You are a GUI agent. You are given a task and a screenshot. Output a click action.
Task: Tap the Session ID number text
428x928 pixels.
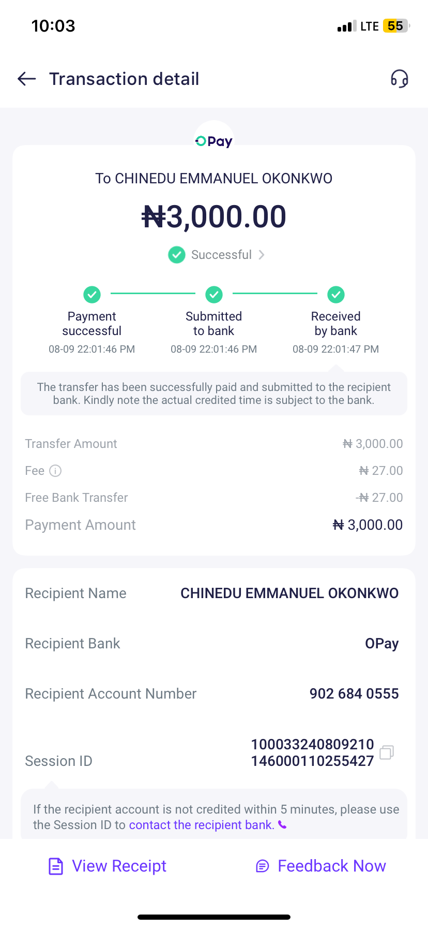coord(312,752)
